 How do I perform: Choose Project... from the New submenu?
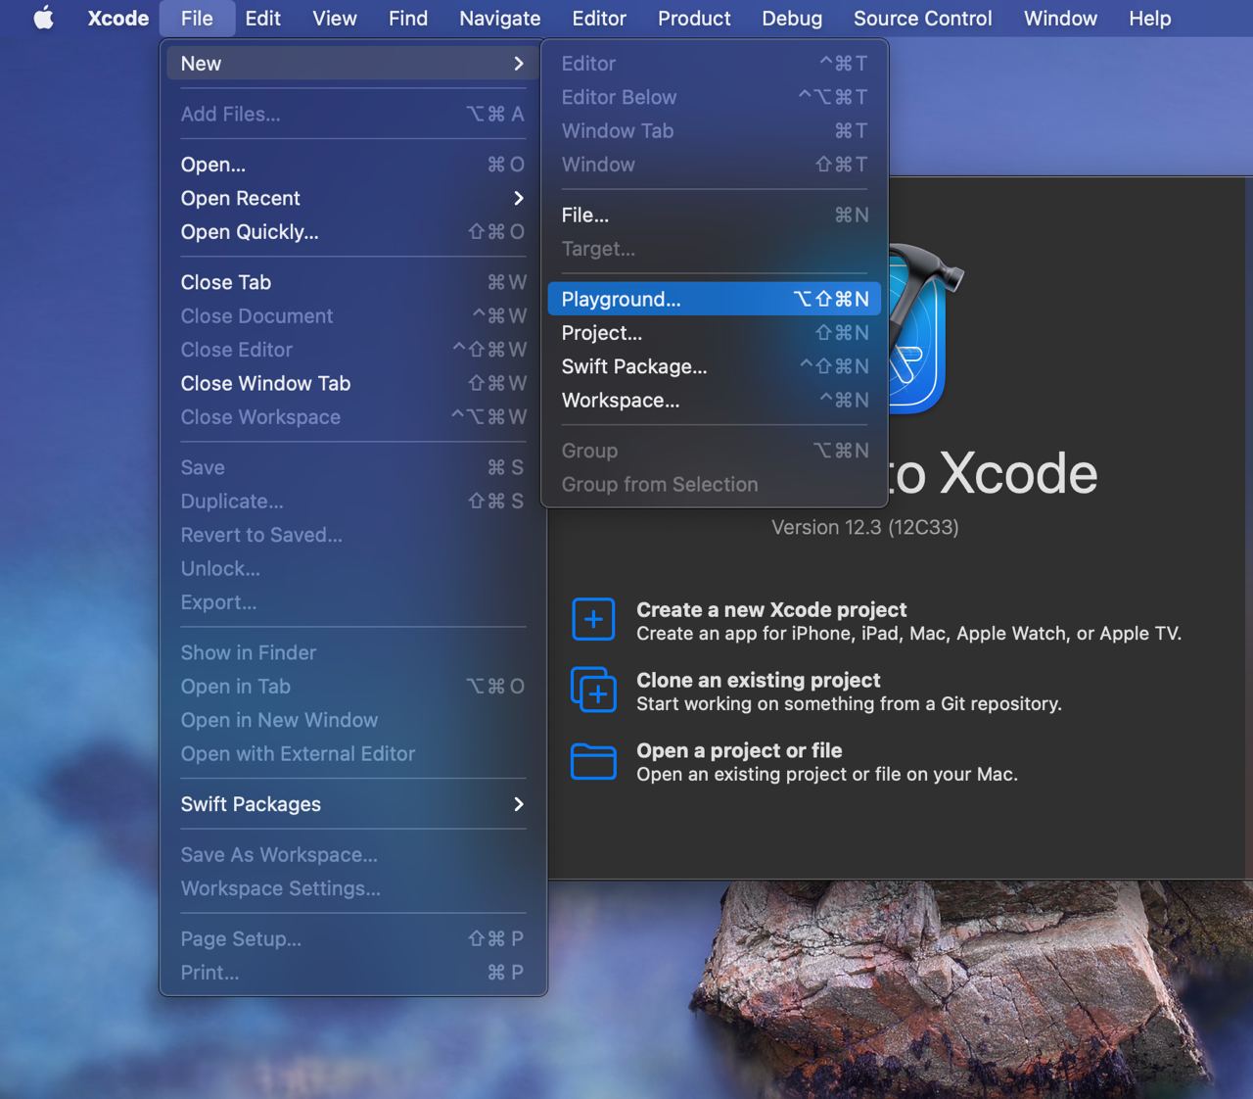pyautogui.click(x=715, y=333)
